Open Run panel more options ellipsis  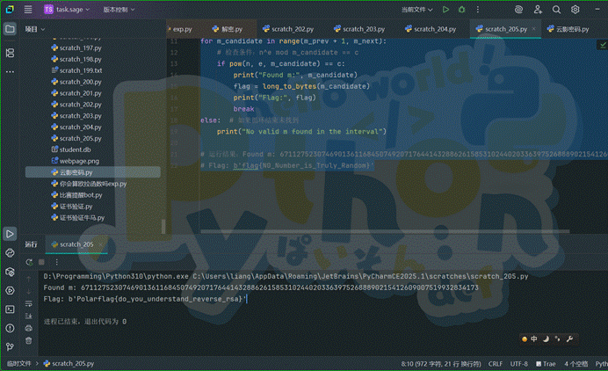[x=56, y=262]
